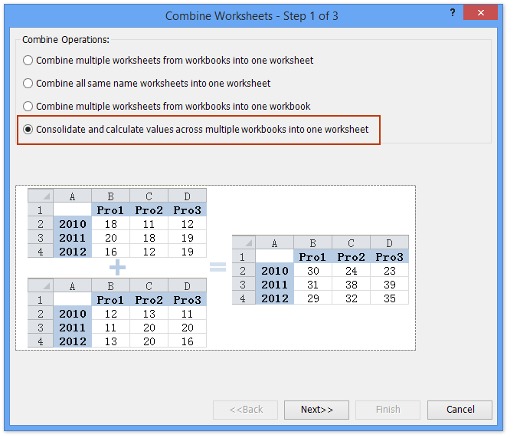The width and height of the screenshot is (507, 435).
Task: Click value 38 in the result table
Action: tap(351, 284)
